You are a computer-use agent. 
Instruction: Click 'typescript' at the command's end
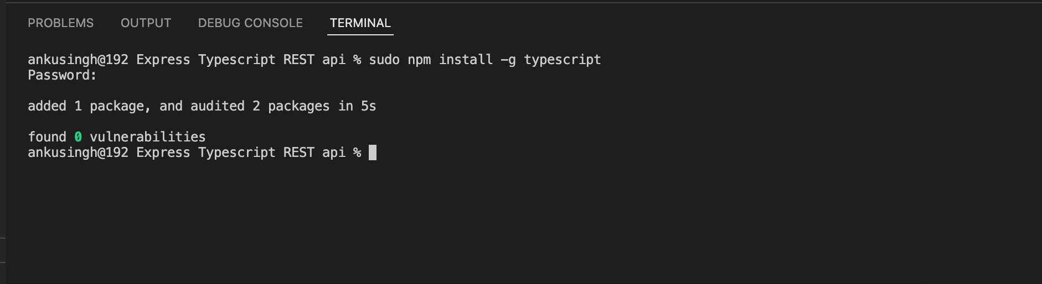click(x=562, y=60)
